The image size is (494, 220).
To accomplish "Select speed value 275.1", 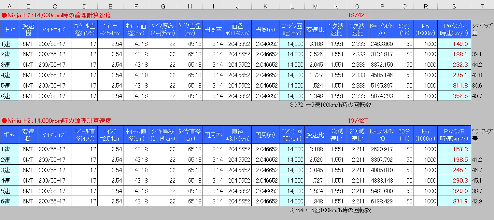I will point(454,75).
